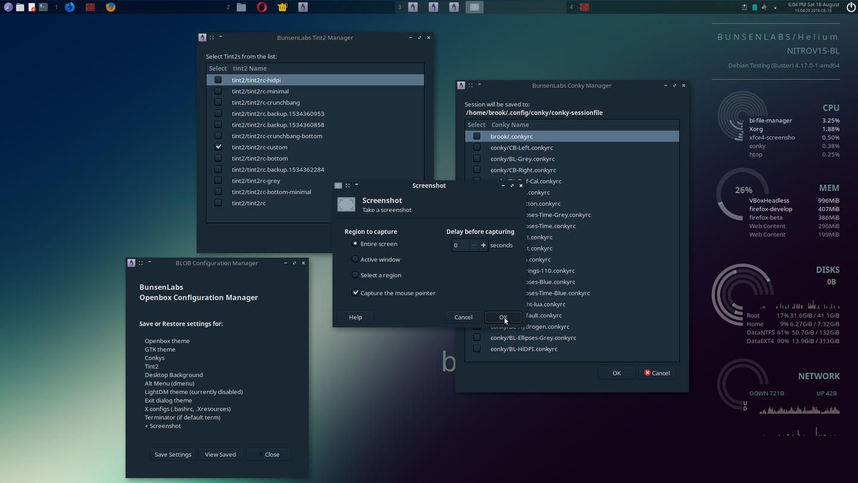The image size is (858, 483).
Task: Check the tint2rc-hidpi checkbox
Action: (x=218, y=80)
